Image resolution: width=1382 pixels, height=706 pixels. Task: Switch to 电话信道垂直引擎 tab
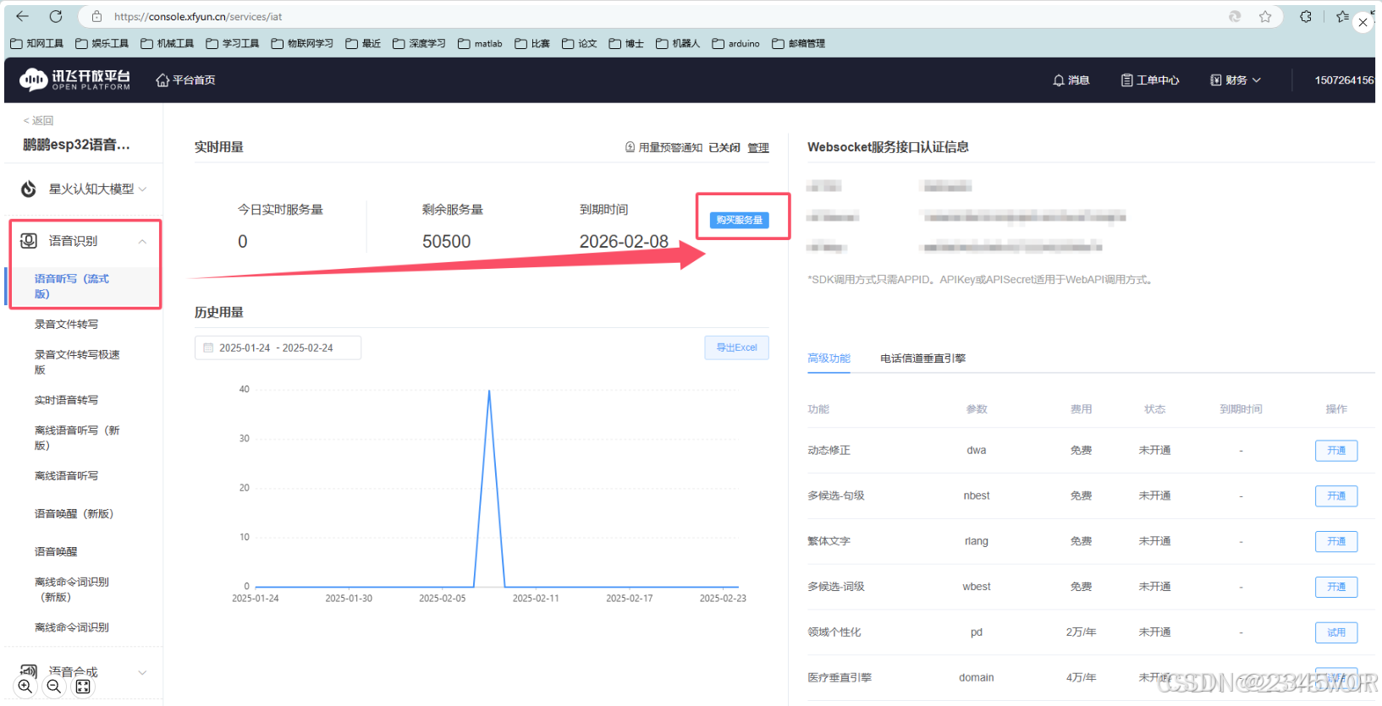[922, 358]
